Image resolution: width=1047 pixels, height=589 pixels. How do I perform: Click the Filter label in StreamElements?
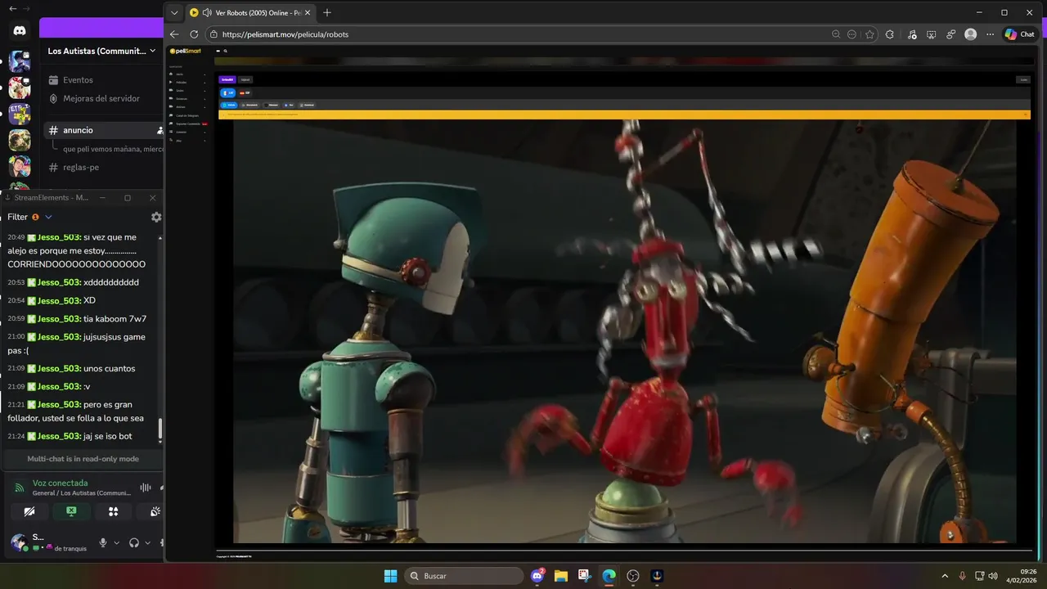point(17,217)
